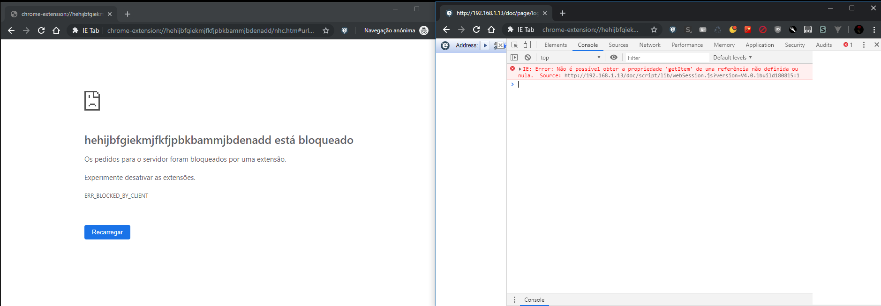881x306 pixels.
Task: Select the inspect element picker in DevTools
Action: [514, 45]
